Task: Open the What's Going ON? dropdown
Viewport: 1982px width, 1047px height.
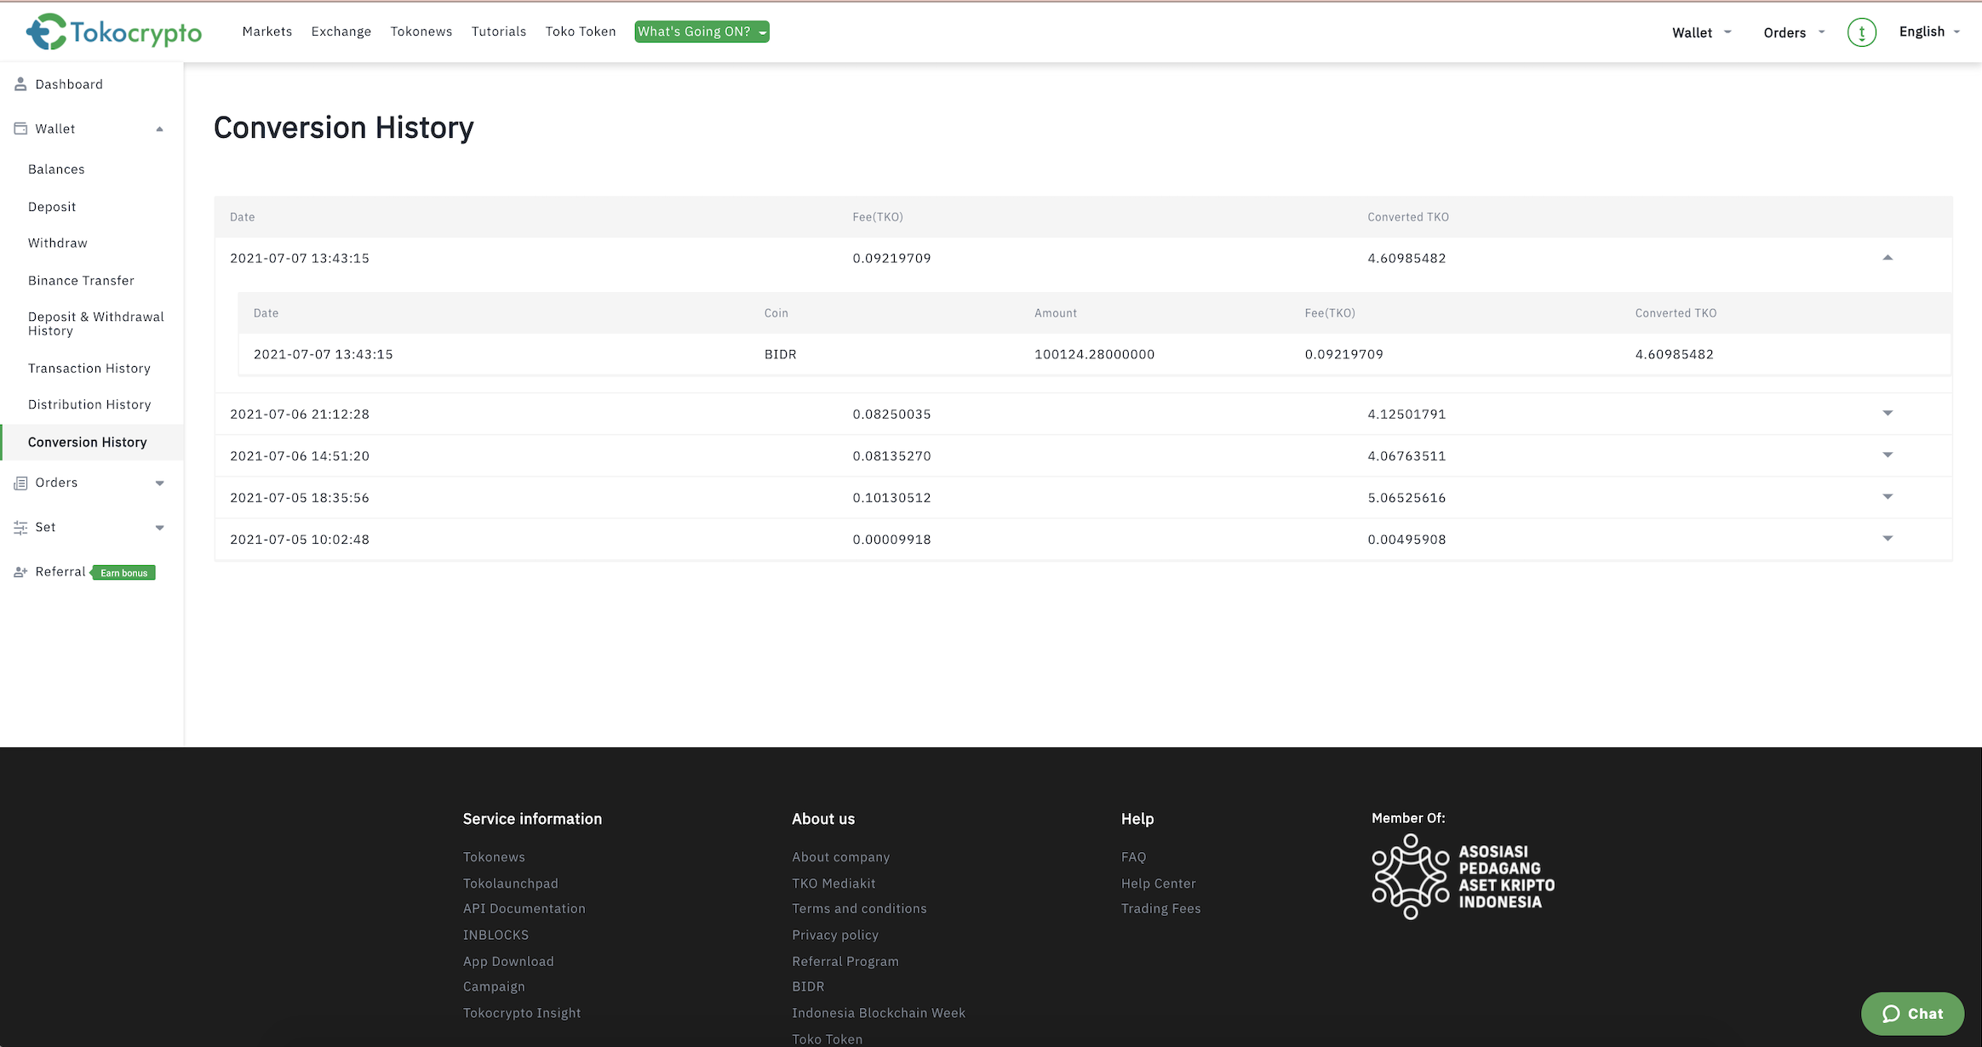Action: (x=702, y=31)
